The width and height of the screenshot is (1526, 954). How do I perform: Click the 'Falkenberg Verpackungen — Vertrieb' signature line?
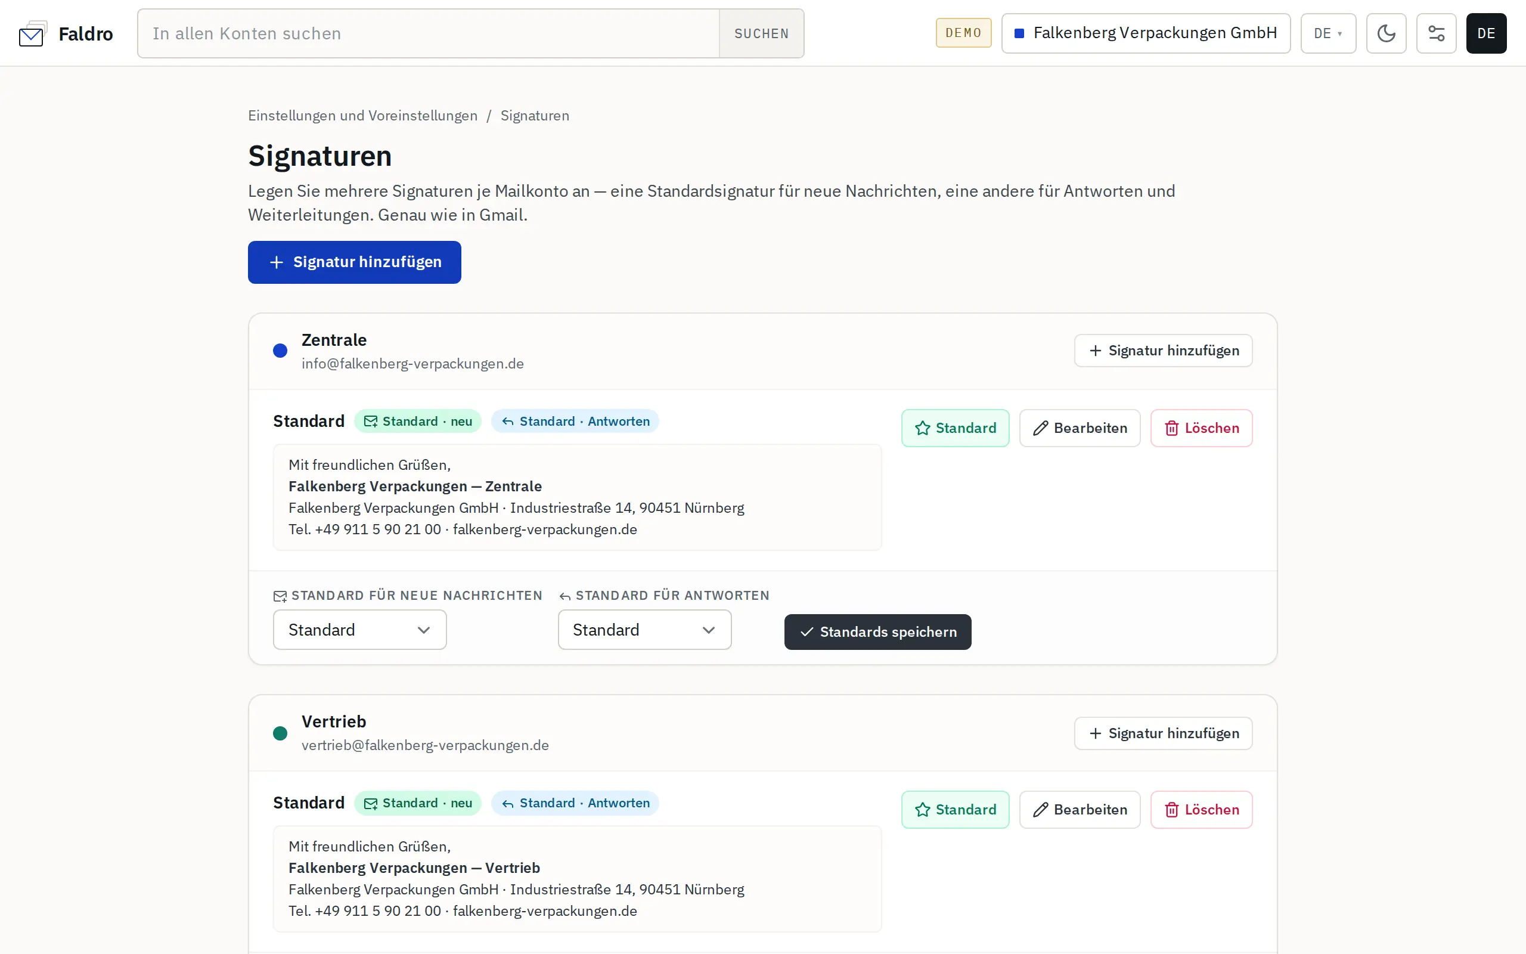coord(414,868)
